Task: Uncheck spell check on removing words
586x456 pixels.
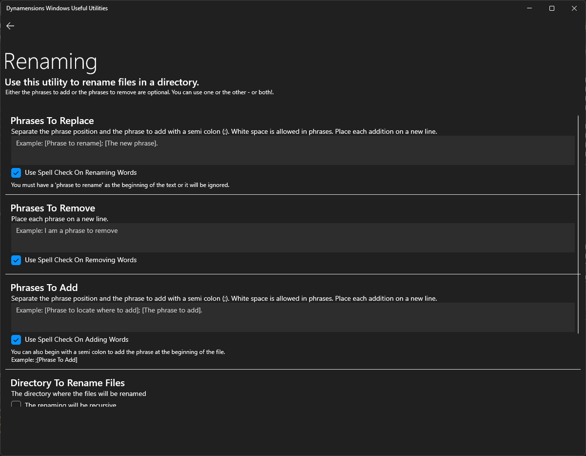Action: tap(16, 260)
